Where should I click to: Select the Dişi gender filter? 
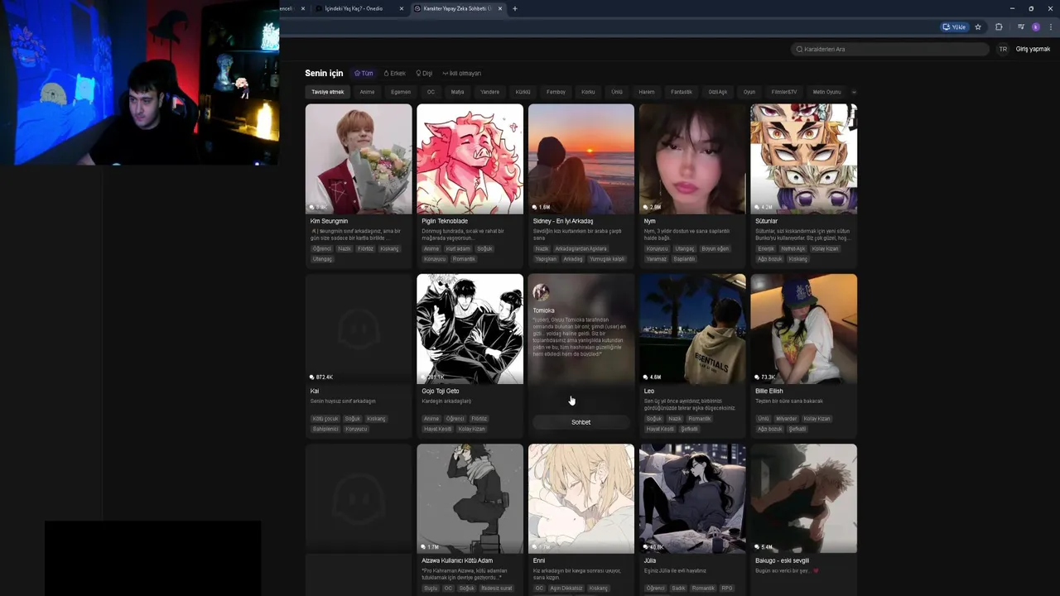click(424, 73)
